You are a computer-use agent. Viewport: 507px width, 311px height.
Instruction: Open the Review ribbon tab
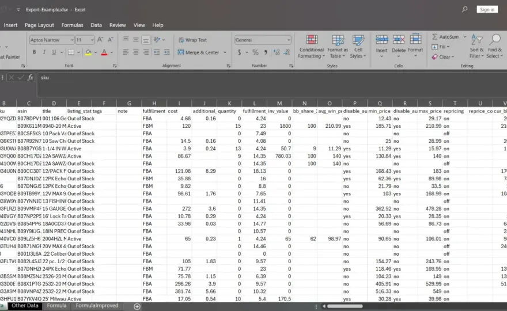[118, 25]
